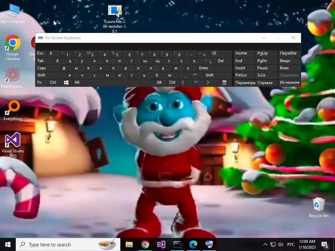Click the Home key

[245, 53]
